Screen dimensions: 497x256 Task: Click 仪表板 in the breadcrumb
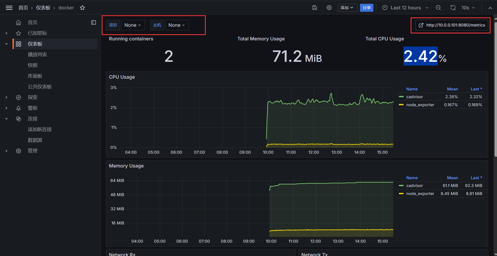[x=43, y=8]
